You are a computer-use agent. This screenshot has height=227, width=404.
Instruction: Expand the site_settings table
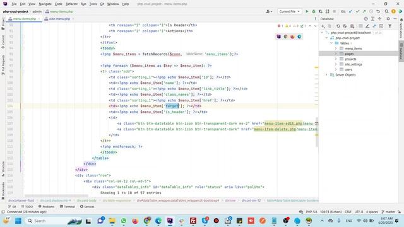coord(336,64)
